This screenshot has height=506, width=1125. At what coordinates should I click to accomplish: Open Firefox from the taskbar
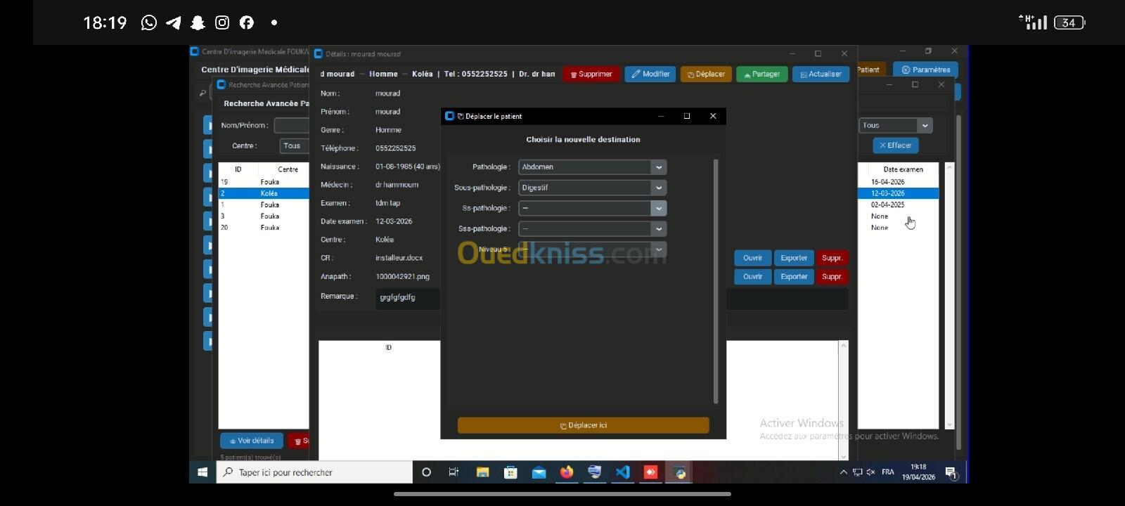pyautogui.click(x=567, y=472)
